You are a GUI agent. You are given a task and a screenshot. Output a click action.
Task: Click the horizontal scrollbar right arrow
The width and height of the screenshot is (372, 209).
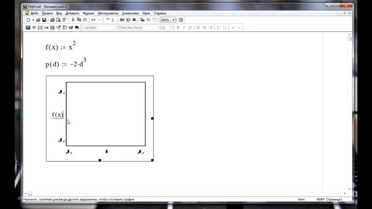(345, 193)
